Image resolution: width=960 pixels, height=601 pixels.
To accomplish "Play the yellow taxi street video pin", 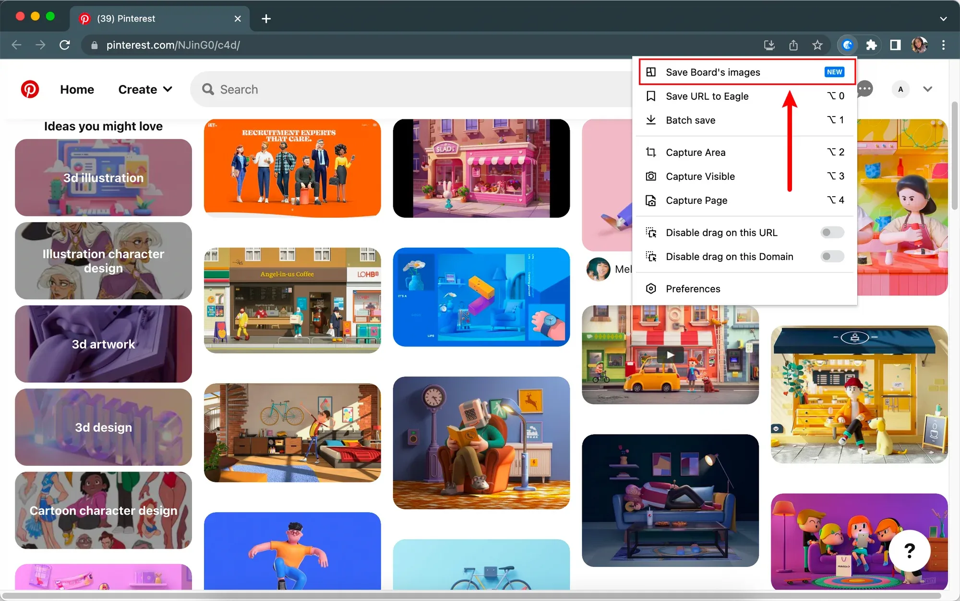I will 670,355.
